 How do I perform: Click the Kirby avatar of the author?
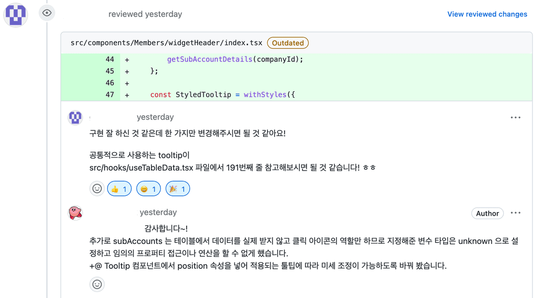[x=75, y=213]
